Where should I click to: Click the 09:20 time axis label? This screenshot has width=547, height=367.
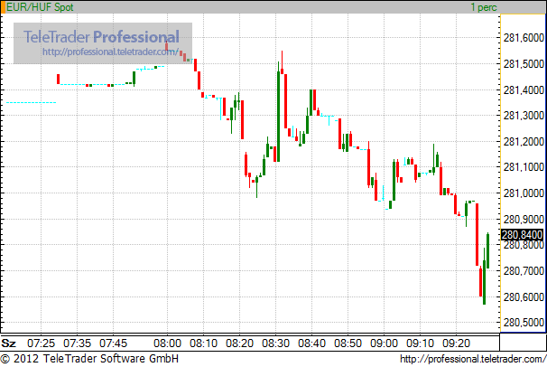(457, 343)
